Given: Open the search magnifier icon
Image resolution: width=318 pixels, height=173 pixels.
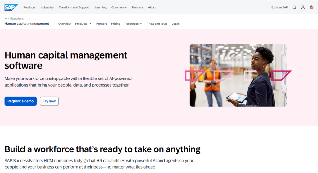Looking at the screenshot, I should pos(294,7).
